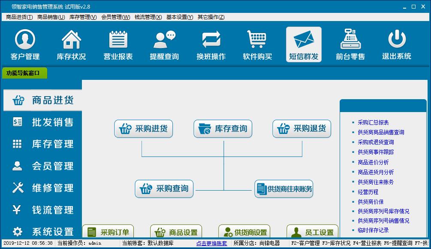This screenshot has width=431, height=249.
Task: Open 临时保存记录 link
Action: [x=373, y=230]
